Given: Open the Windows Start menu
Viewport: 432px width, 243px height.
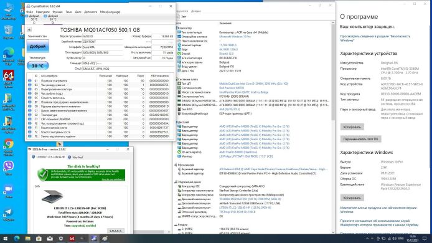Looking at the screenshot, I should [5, 238].
